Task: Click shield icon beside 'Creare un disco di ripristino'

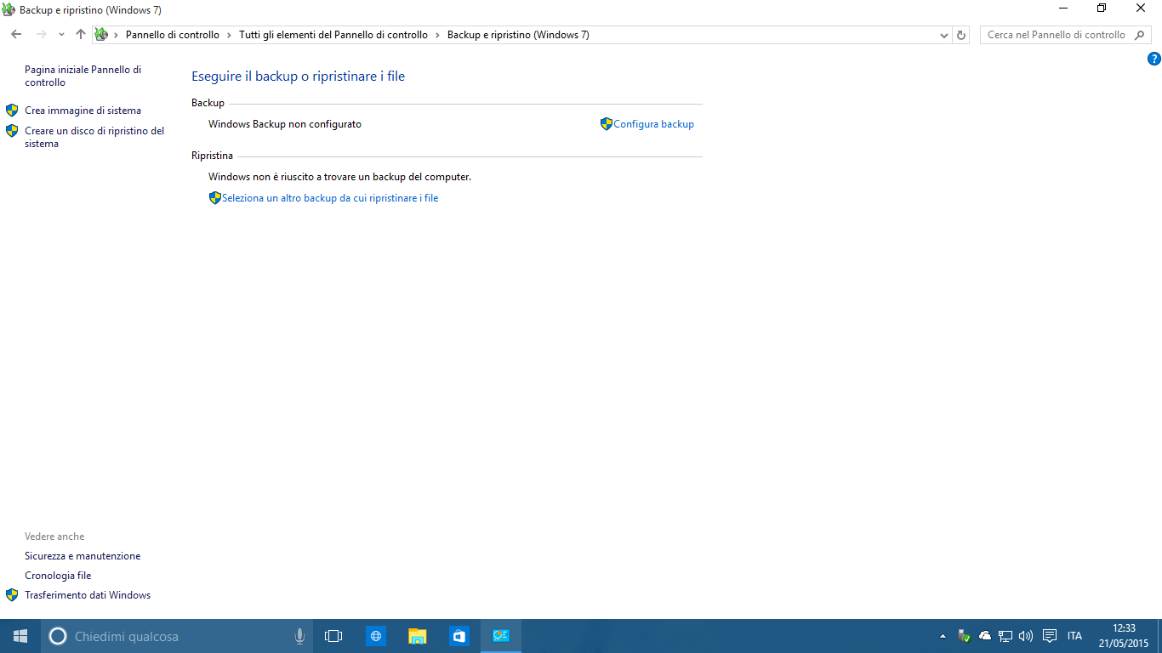Action: coord(12,131)
